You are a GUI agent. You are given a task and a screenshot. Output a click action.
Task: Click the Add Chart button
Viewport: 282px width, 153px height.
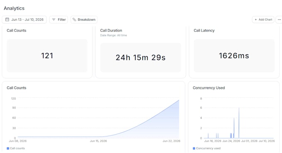pyautogui.click(x=263, y=19)
